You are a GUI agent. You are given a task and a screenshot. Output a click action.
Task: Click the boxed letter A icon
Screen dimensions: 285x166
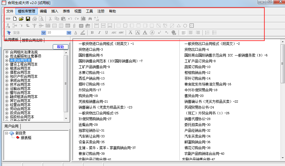pyautogui.click(x=138, y=33)
